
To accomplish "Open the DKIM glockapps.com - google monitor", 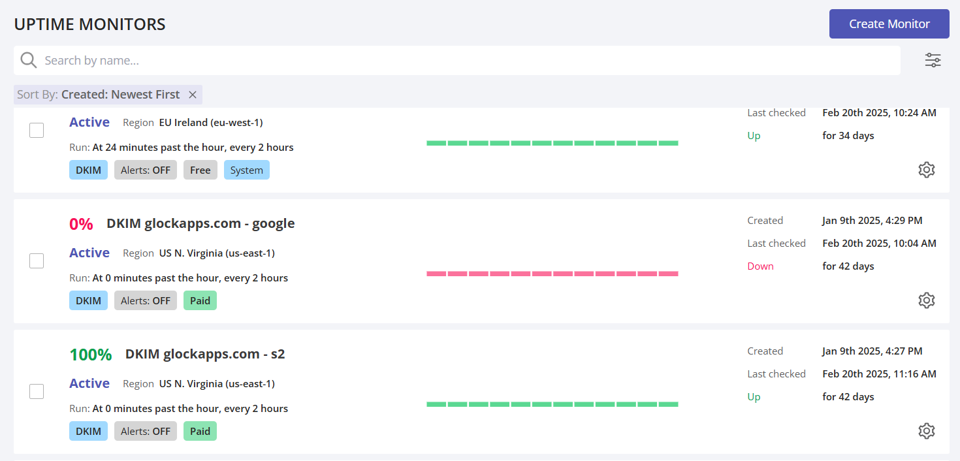I will tap(200, 223).
